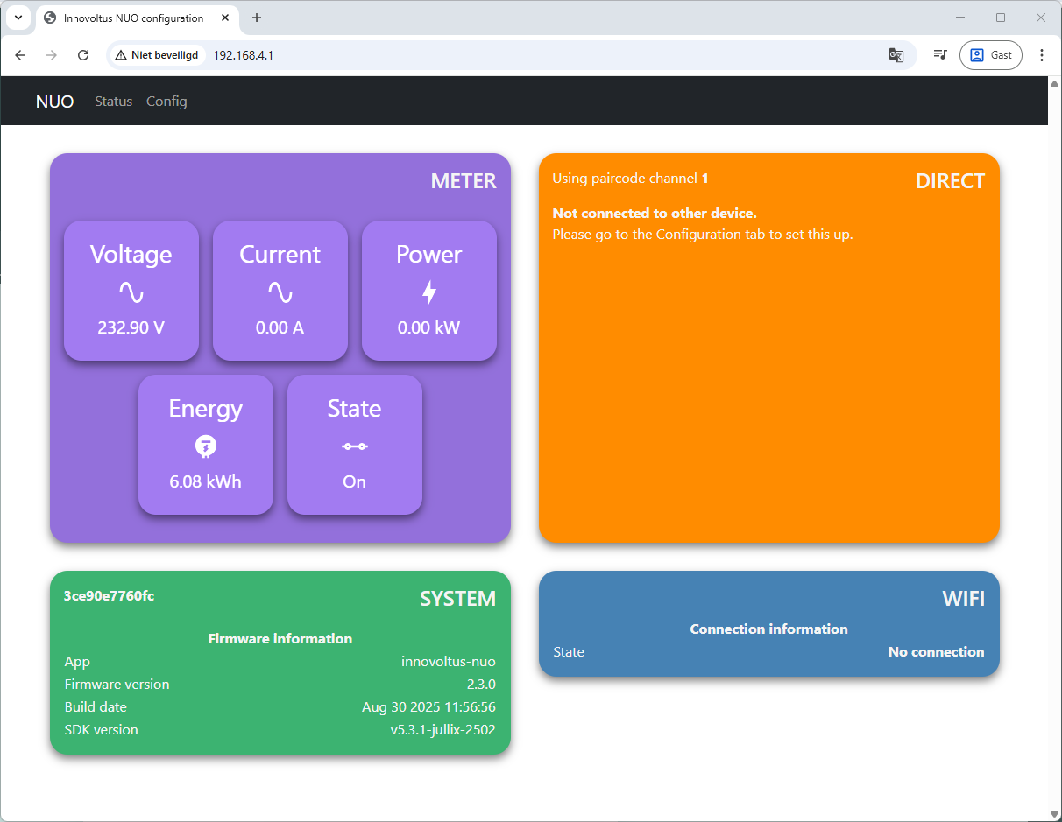Open the Config page in navbar
The image size is (1062, 822).
pyautogui.click(x=166, y=102)
